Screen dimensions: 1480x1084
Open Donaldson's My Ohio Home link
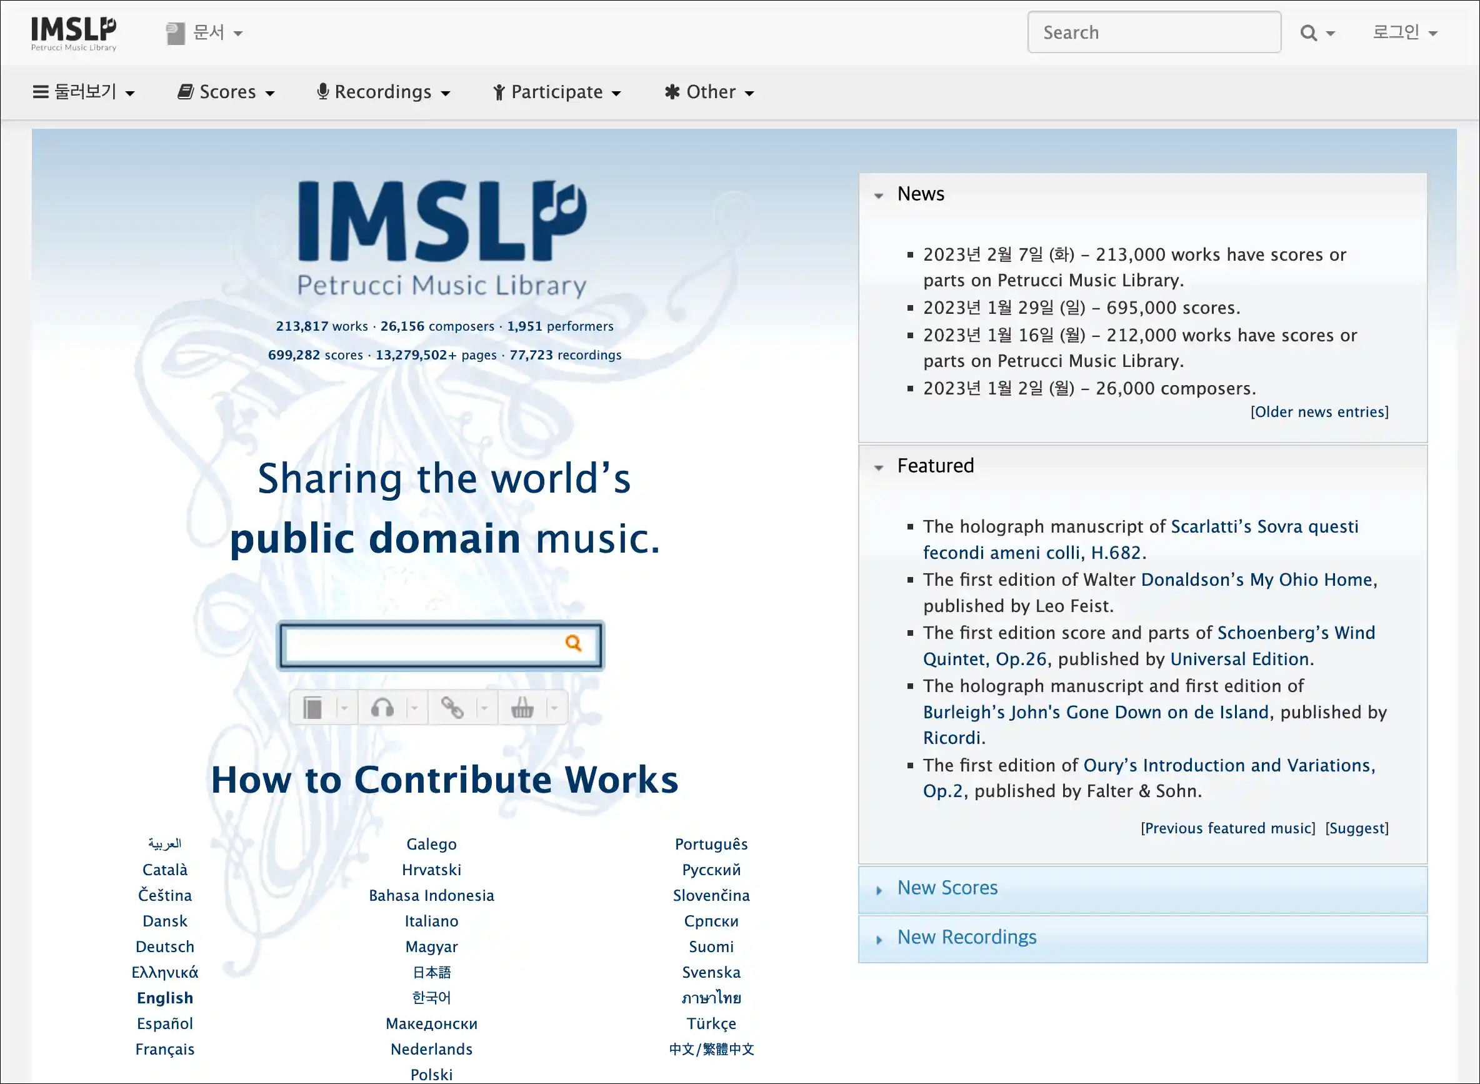tap(1257, 580)
